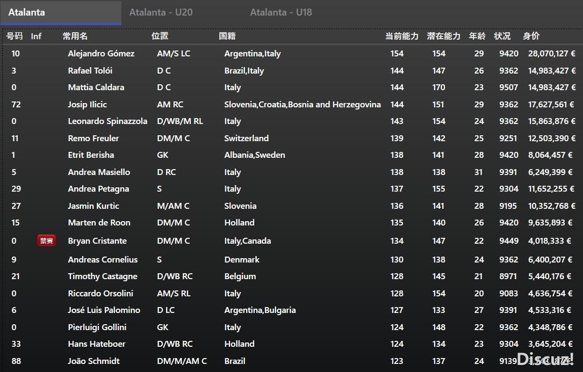Viewport: 583px width, 372px height.
Task: Click Hans Hateboer's value 3,645,204 €
Action: point(550,344)
